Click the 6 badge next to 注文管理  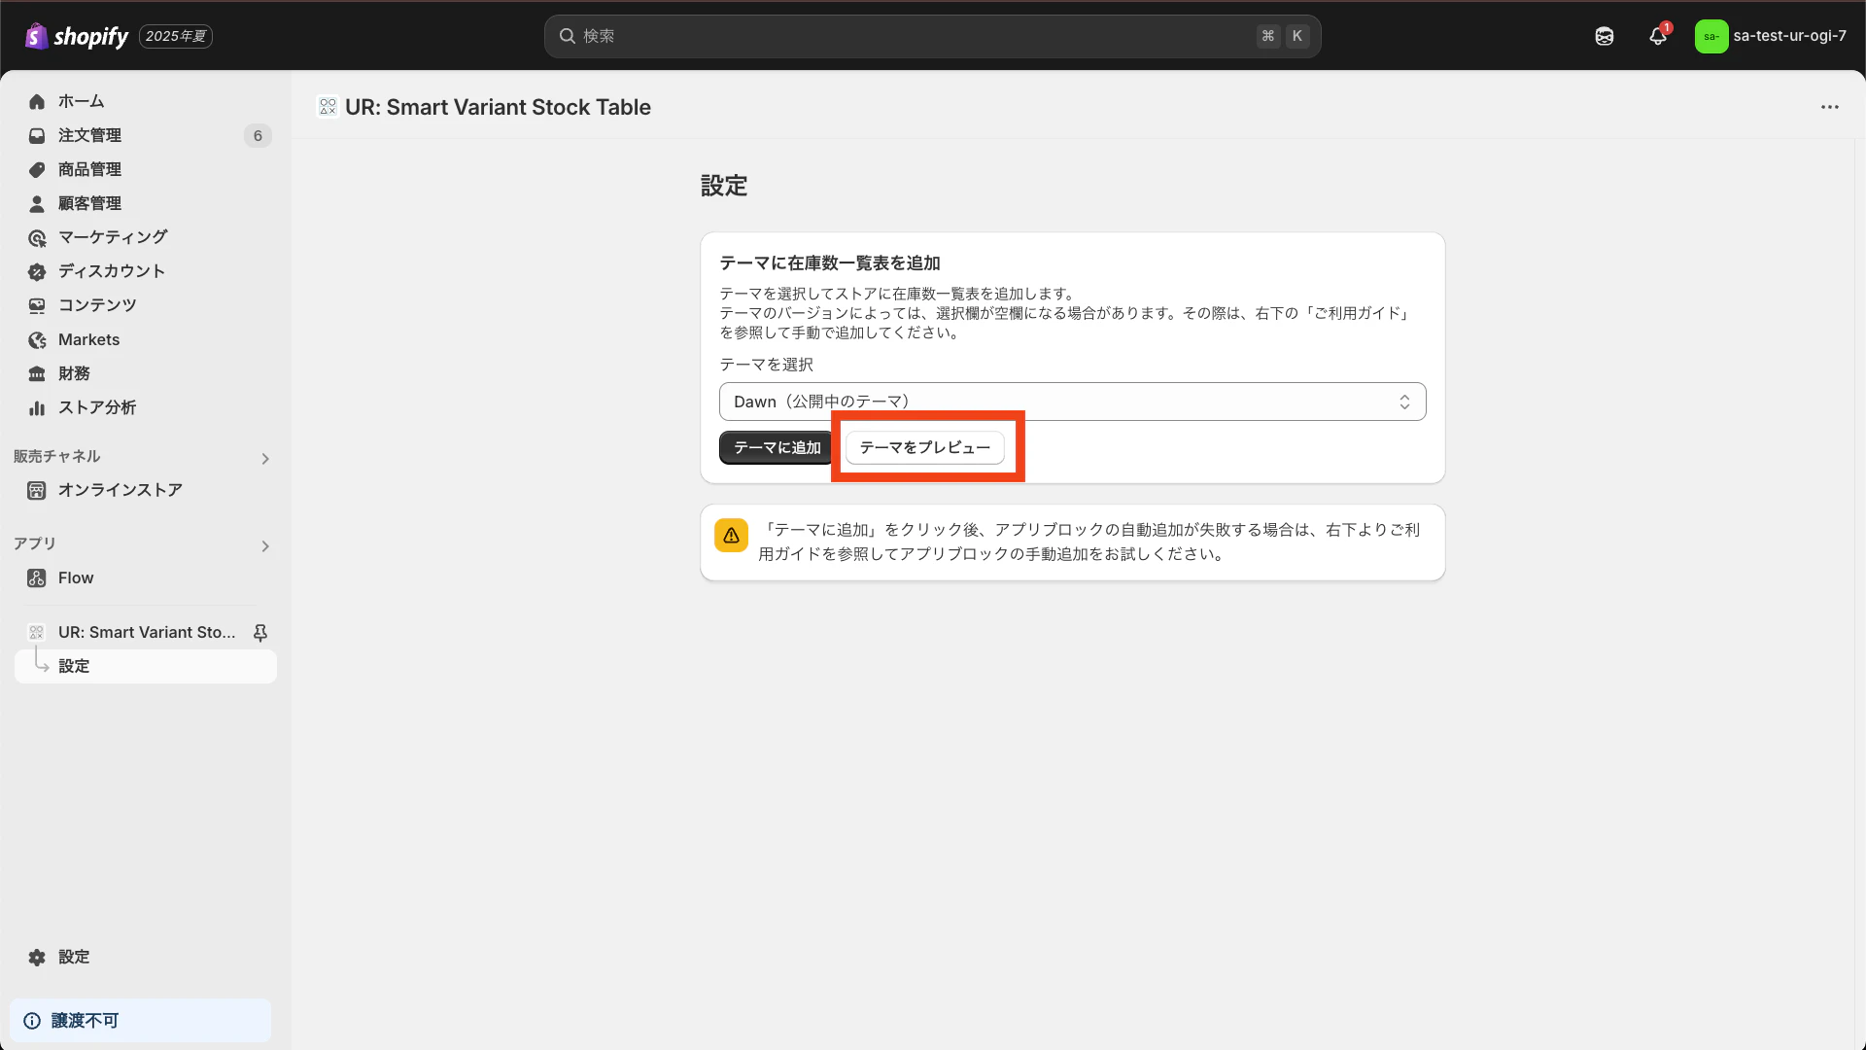(x=258, y=135)
